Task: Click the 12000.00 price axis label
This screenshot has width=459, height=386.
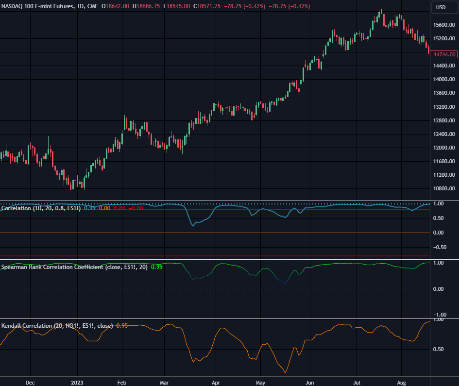Action: [444, 148]
